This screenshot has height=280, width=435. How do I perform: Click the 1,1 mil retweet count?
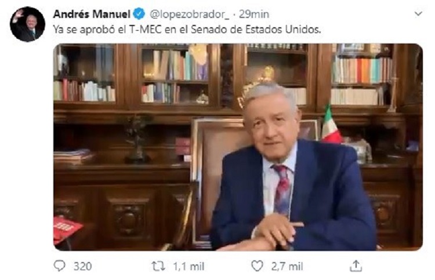coord(188,267)
